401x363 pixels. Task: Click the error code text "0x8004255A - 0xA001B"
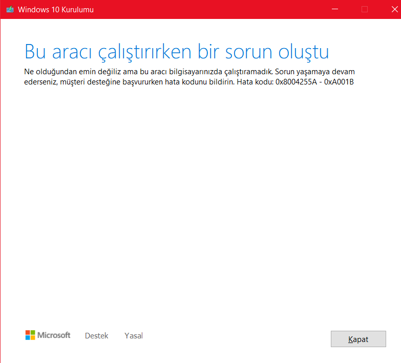coord(314,82)
